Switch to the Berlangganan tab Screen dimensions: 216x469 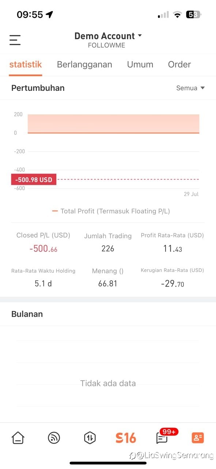click(x=84, y=64)
